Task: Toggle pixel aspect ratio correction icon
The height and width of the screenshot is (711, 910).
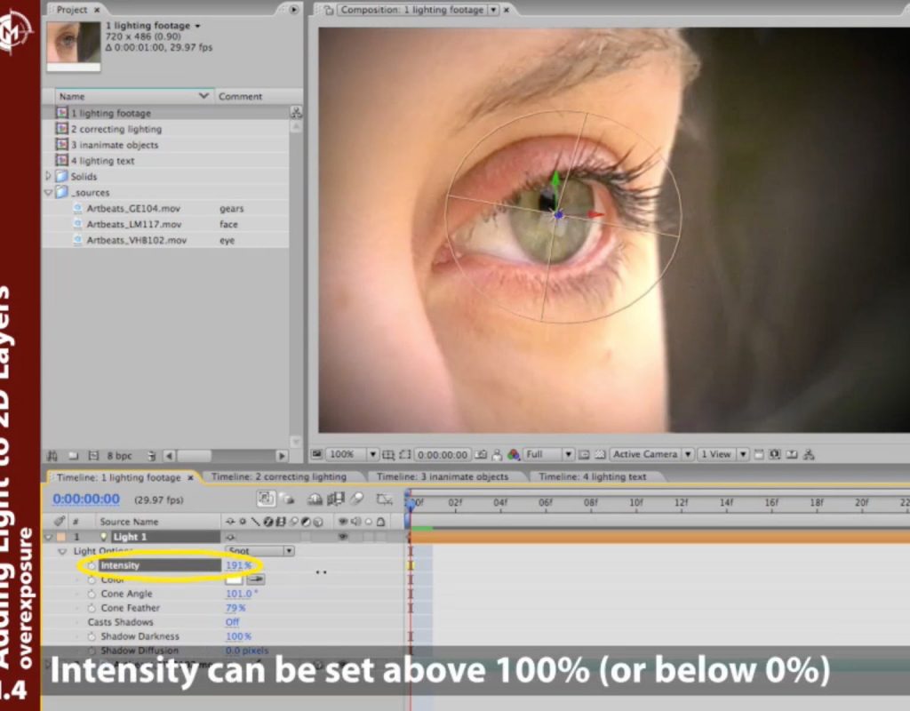Action: (x=759, y=454)
